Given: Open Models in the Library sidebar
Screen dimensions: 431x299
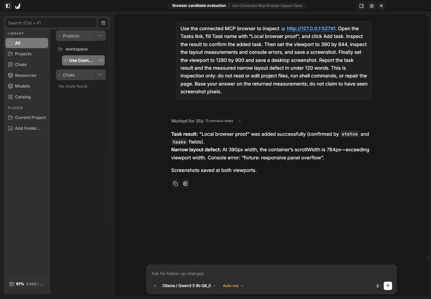Looking at the screenshot, I should [x=27, y=86].
